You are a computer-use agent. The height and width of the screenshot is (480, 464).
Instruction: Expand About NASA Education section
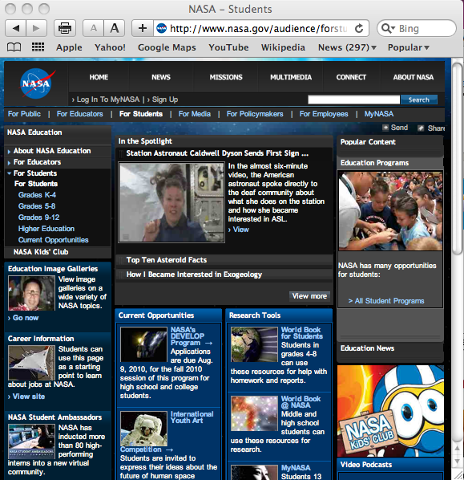pyautogui.click(x=9, y=151)
